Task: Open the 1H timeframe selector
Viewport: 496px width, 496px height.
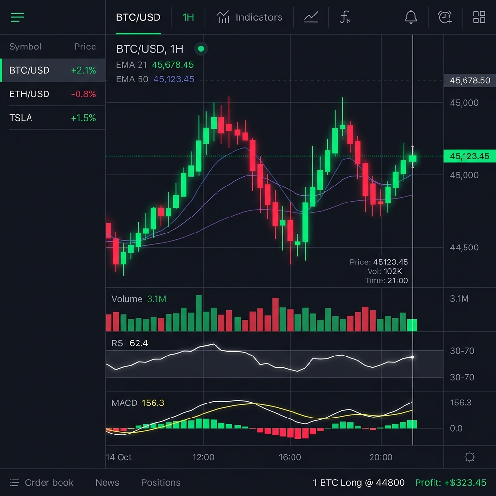Action: coord(188,17)
